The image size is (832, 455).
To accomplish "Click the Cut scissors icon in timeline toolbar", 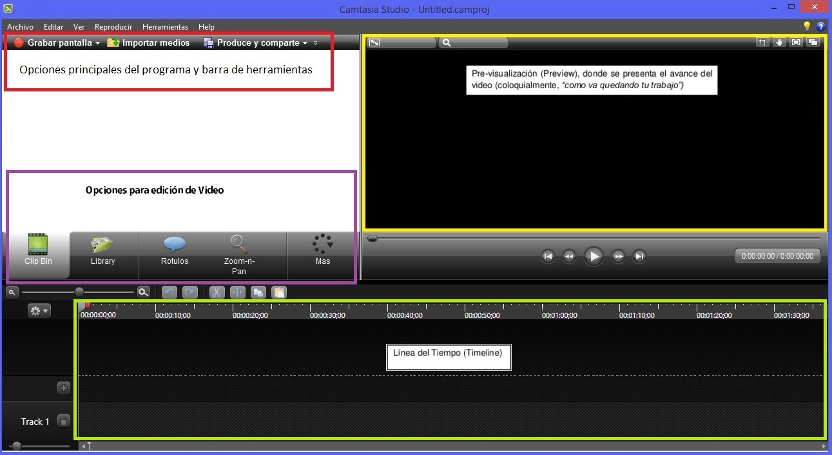I will (x=217, y=292).
